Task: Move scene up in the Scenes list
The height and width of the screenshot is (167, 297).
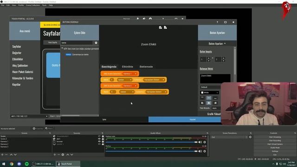Action: click(11, 154)
